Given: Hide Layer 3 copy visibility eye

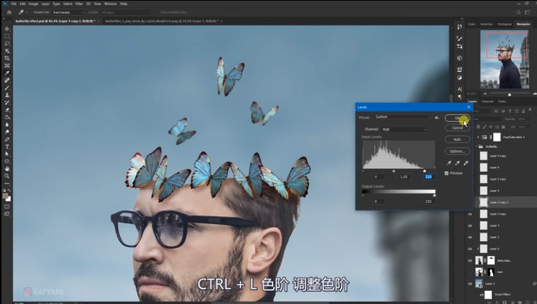Looking at the screenshot, I should (470, 214).
